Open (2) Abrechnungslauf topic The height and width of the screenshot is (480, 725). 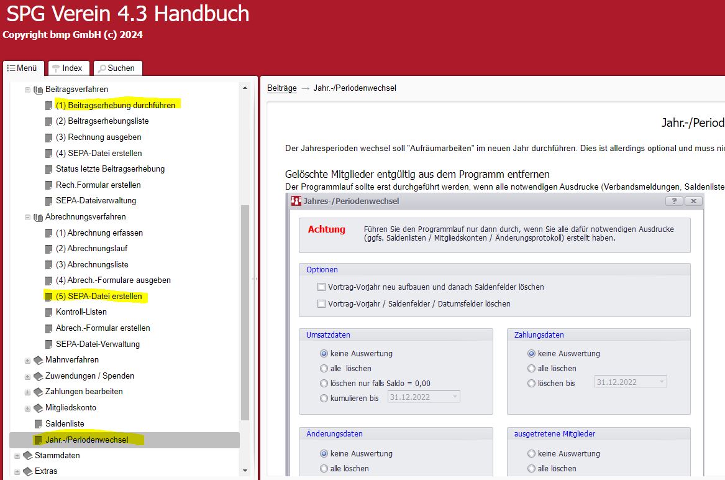pyautogui.click(x=91, y=249)
